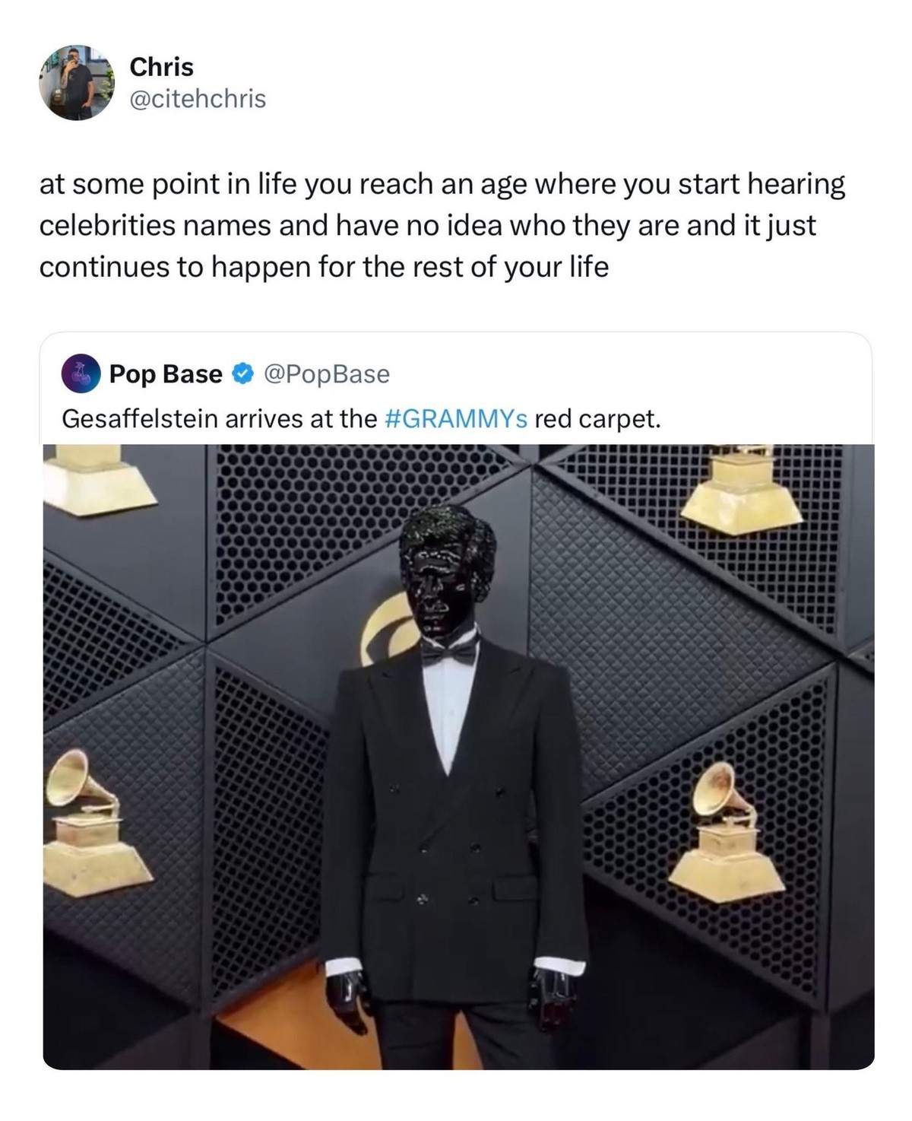Open Chris's profile picture avatar
This screenshot has width=912, height=1121.
click(75, 83)
